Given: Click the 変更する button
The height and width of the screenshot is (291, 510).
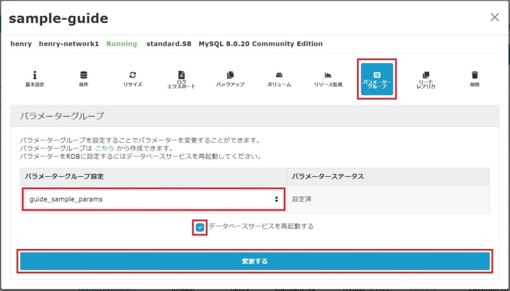Looking at the screenshot, I should 254,261.
